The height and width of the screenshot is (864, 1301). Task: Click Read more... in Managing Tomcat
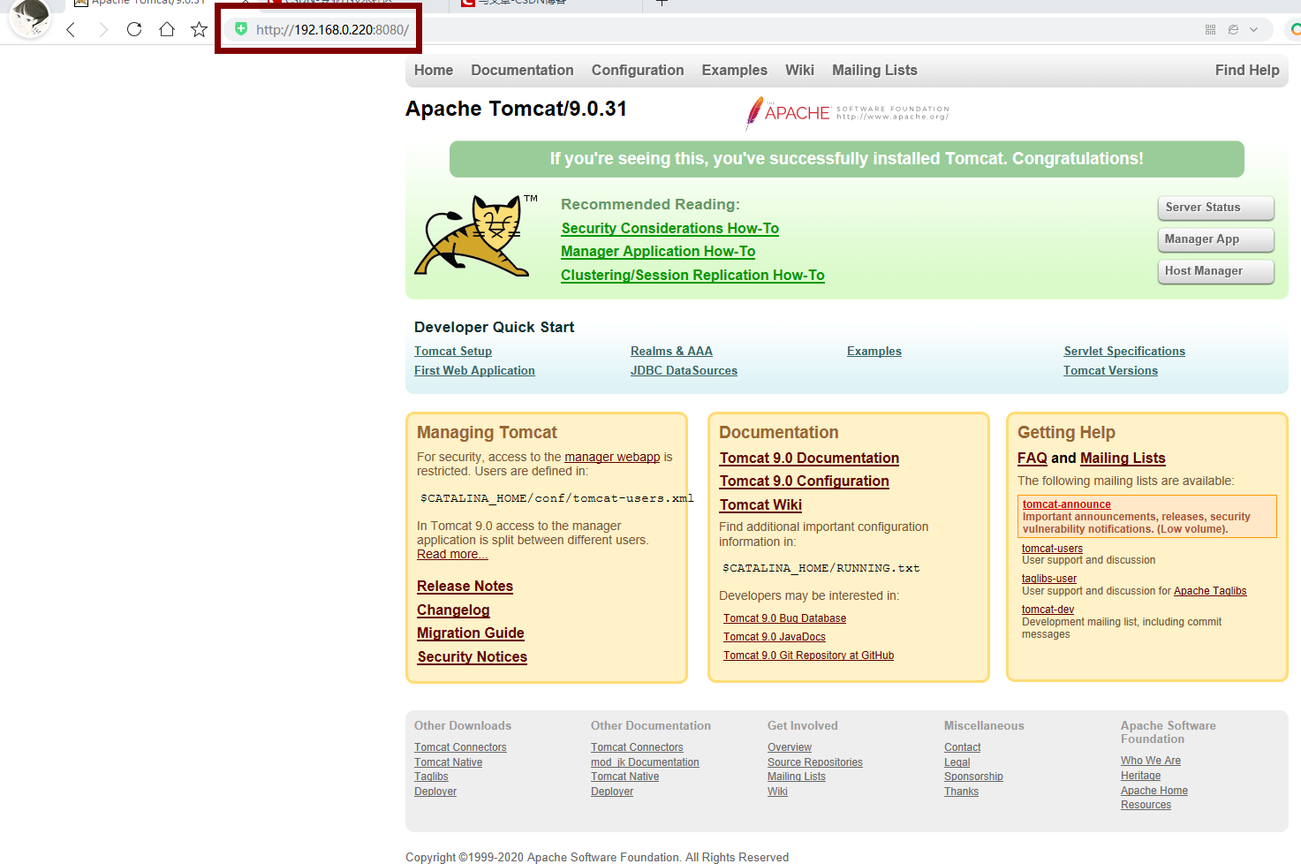click(452, 554)
